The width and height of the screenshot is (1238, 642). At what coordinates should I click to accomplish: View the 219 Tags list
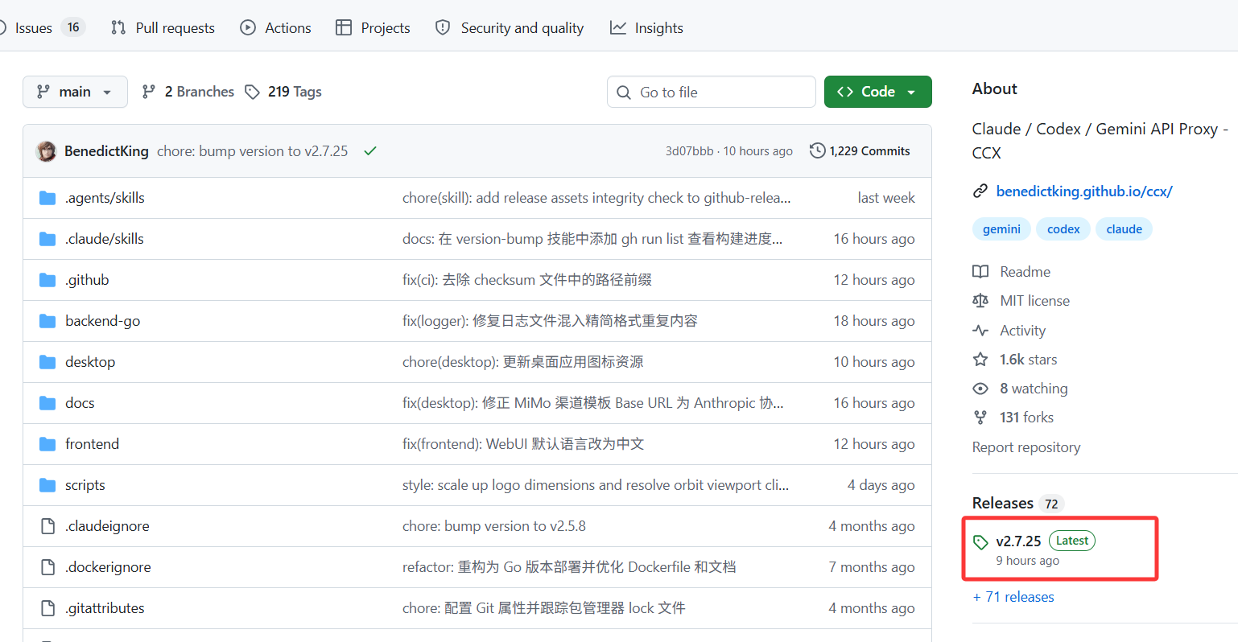click(283, 92)
